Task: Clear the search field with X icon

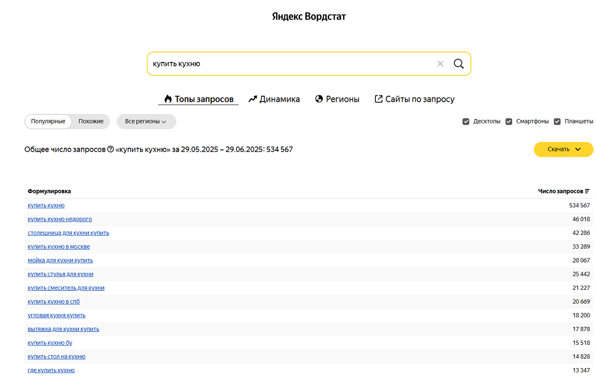Action: (440, 64)
